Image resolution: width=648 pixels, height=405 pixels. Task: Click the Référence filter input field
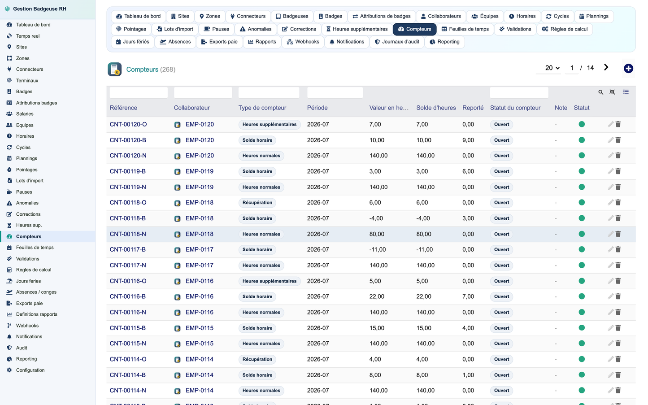(x=139, y=92)
